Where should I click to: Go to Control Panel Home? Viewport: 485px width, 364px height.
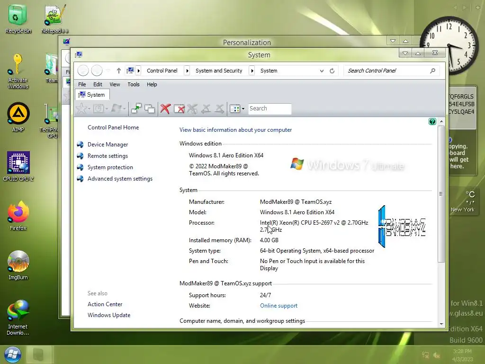113,127
